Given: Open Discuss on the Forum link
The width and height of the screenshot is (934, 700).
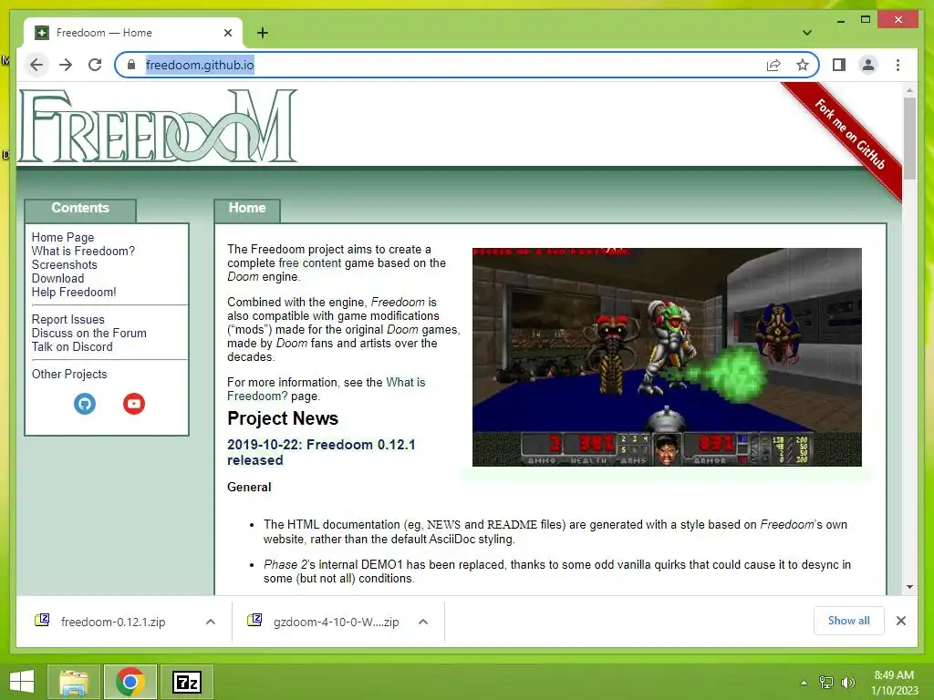Looking at the screenshot, I should [88, 334].
